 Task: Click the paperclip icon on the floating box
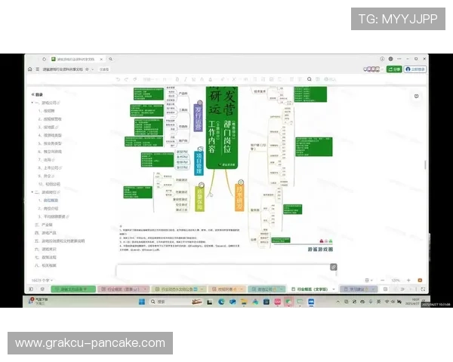point(334,267)
